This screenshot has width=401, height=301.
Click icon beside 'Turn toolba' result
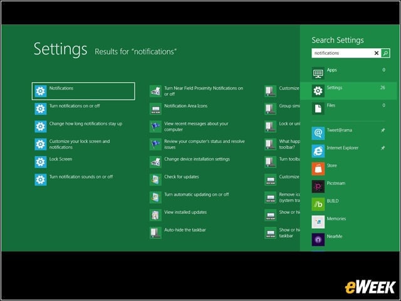pos(270,162)
